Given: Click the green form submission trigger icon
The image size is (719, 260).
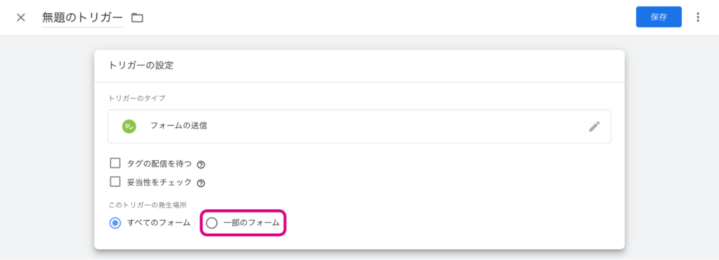Looking at the screenshot, I should tap(129, 126).
